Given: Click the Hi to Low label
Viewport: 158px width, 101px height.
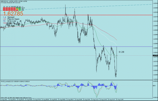Looking at the screenshot, I should pyautogui.click(x=12, y=21).
